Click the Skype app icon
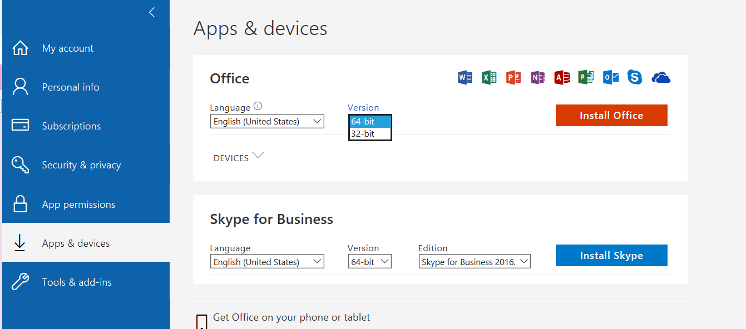 [635, 77]
